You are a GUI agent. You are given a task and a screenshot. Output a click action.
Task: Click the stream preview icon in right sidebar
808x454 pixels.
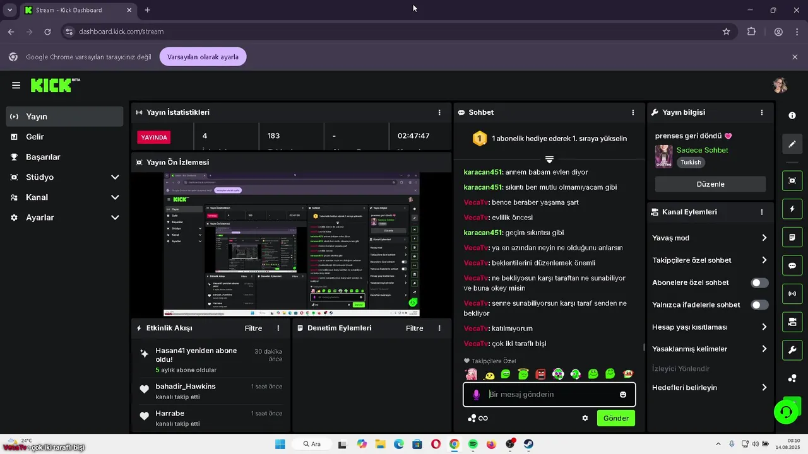pos(792,180)
